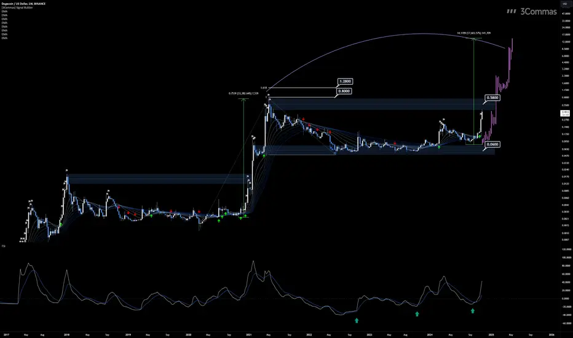Select the 0.0600 price callout
This screenshot has width=573, height=338.
[x=492, y=144]
